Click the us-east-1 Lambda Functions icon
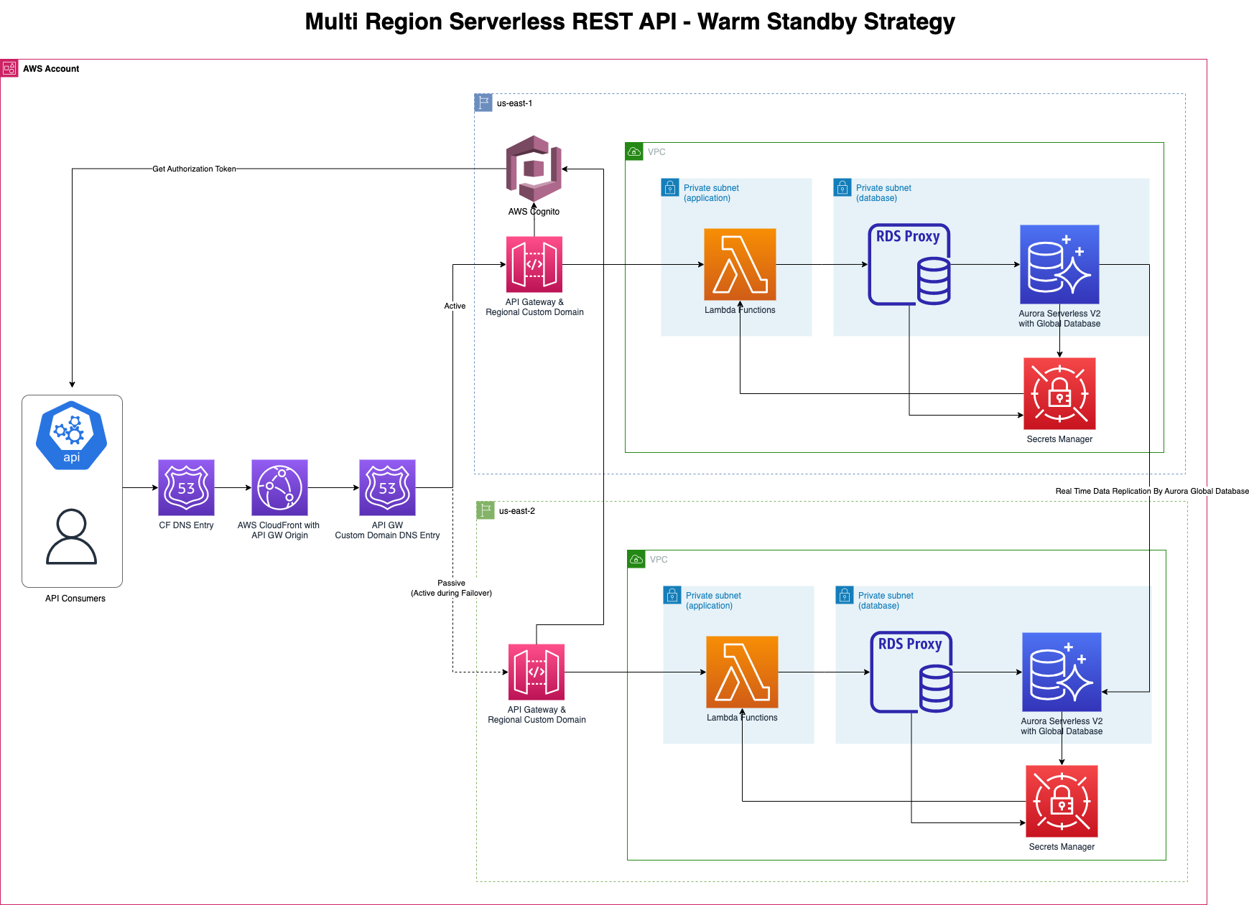This screenshot has width=1249, height=905. pyautogui.click(x=740, y=264)
